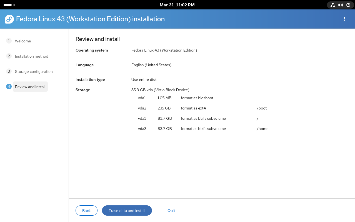The width and height of the screenshot is (355, 222).
Task: Click the vda2 /boot partition row
Action: 202,108
